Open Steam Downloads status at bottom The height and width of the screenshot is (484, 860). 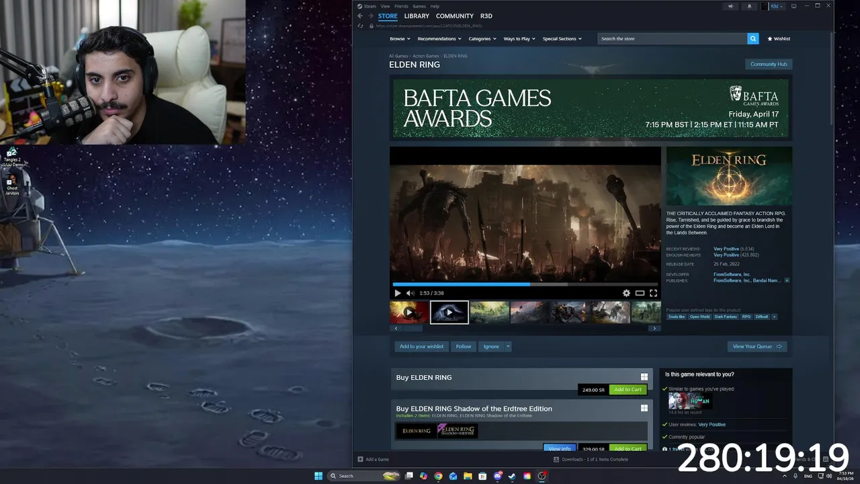click(591, 459)
